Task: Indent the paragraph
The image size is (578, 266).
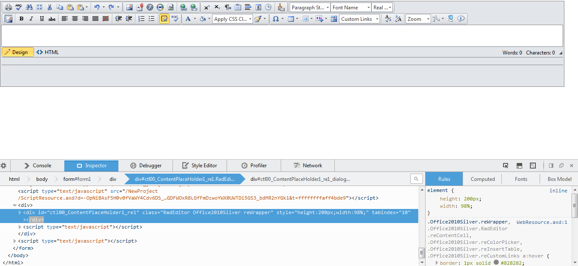Action: [x=118, y=19]
